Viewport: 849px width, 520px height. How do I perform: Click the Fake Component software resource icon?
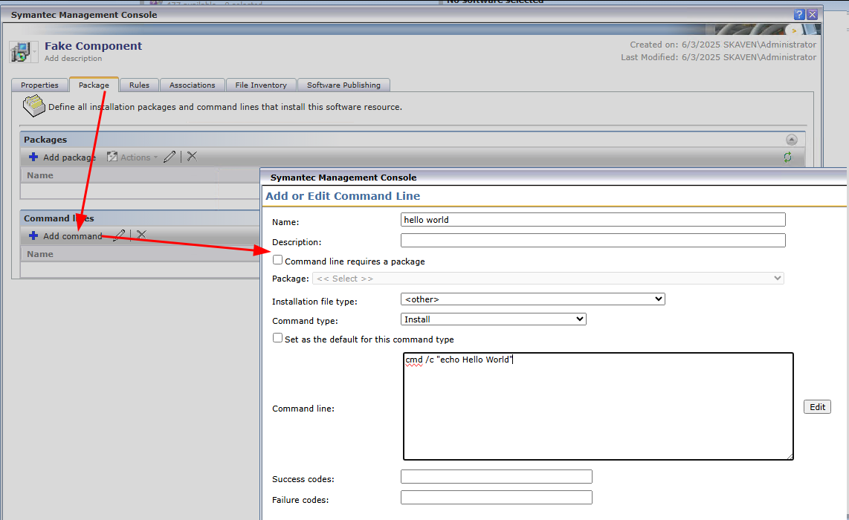pos(19,52)
